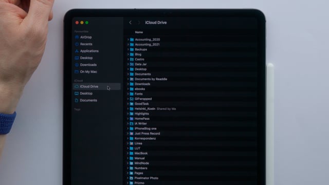Expand the Backups folder disclosure arrow
The width and height of the screenshot is (329, 185).
pyautogui.click(x=128, y=49)
